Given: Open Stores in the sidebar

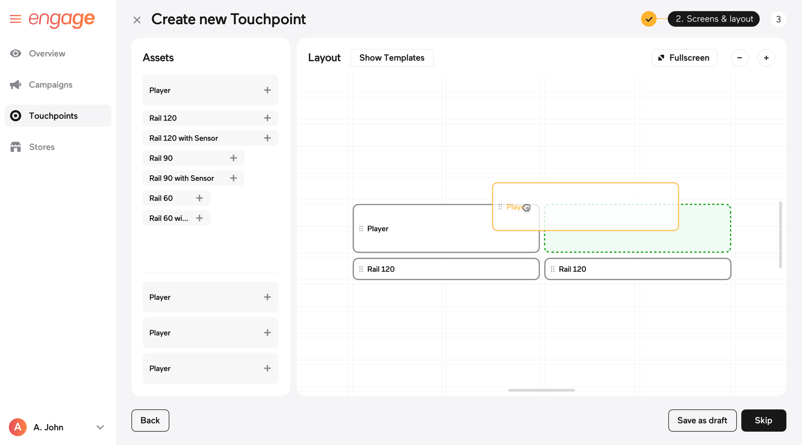Looking at the screenshot, I should point(58,147).
